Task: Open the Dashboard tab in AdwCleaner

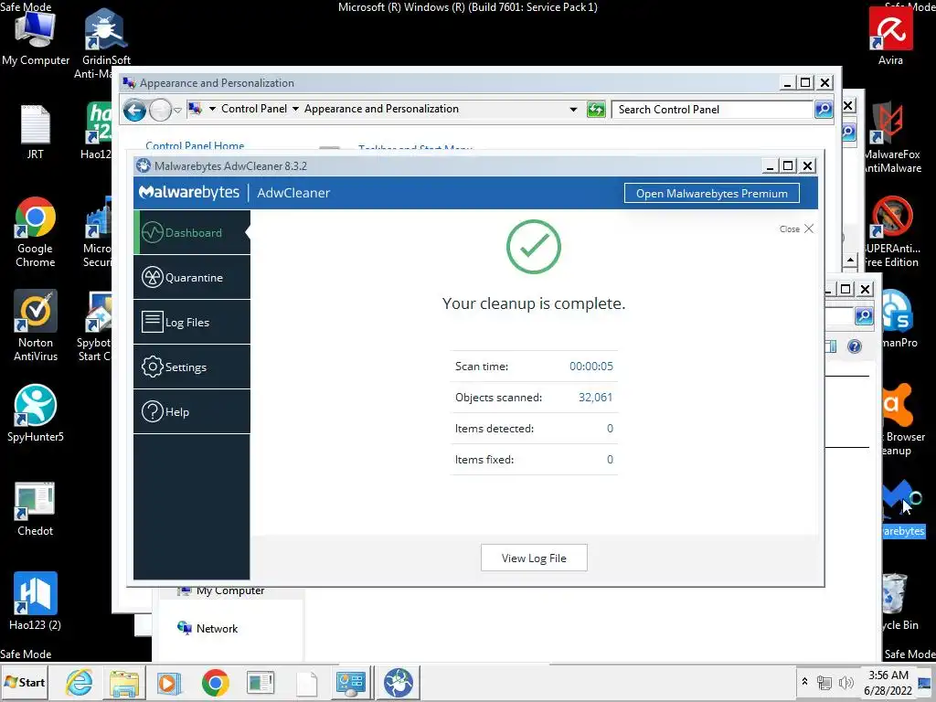Action: pos(192,232)
